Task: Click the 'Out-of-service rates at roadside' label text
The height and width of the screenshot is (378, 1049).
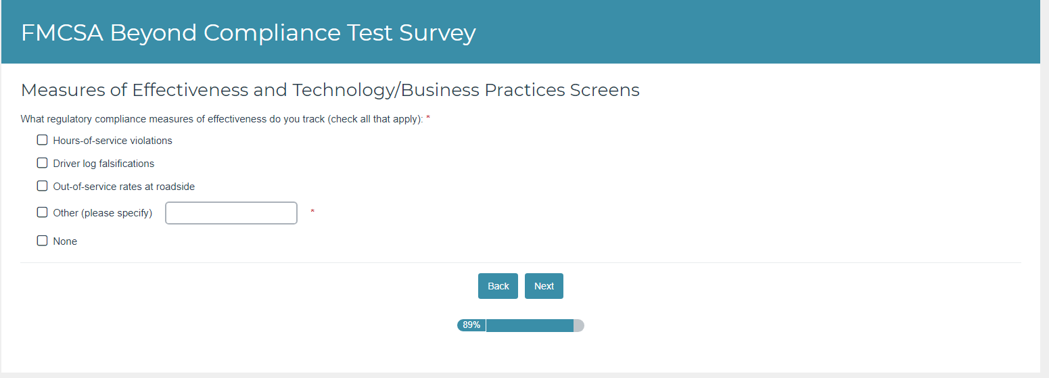Action: click(124, 187)
